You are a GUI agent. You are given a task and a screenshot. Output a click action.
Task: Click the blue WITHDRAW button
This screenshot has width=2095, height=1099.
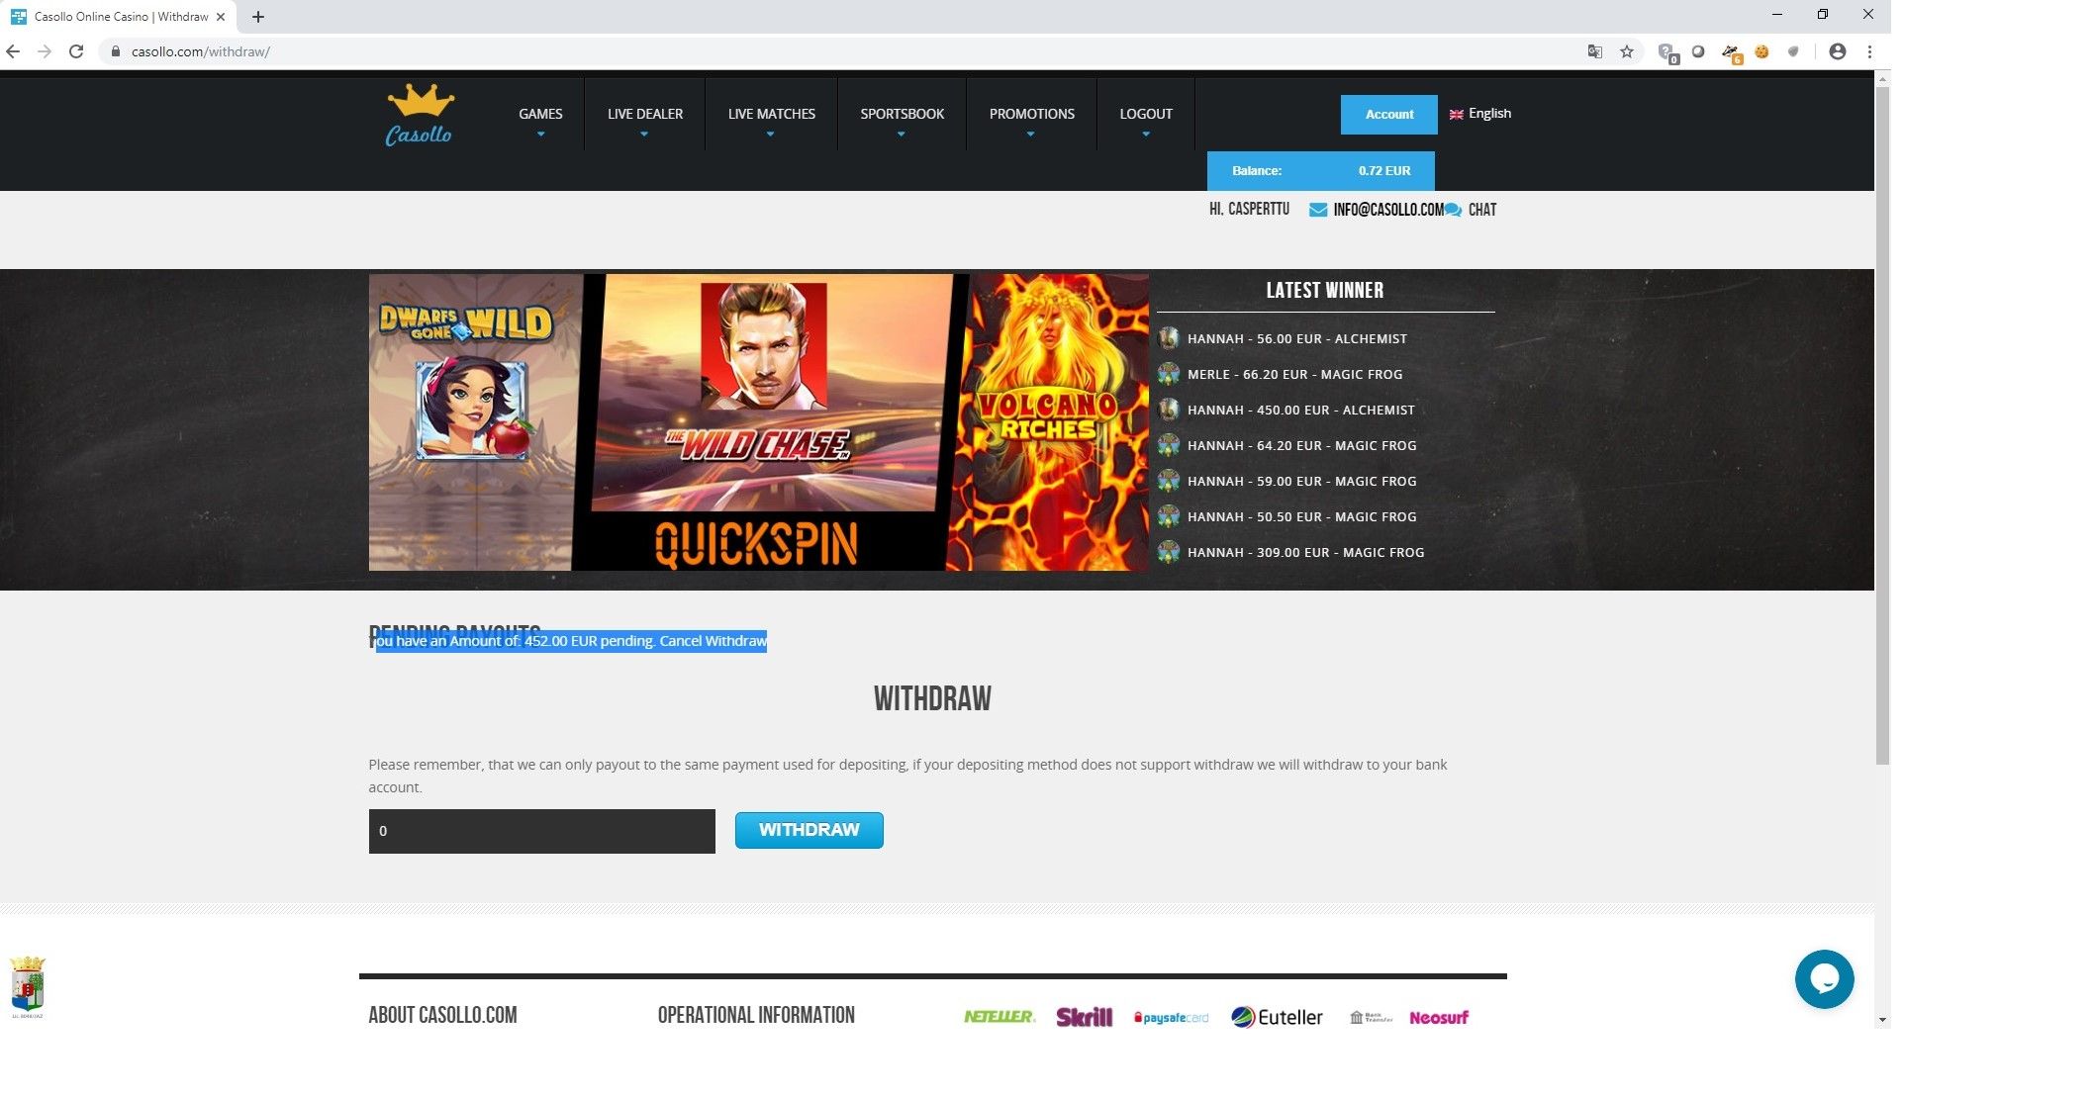click(809, 830)
